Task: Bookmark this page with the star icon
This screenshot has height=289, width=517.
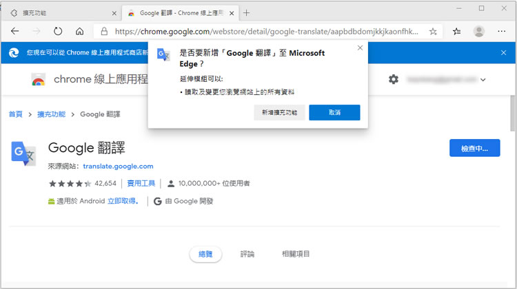Action: (x=433, y=31)
